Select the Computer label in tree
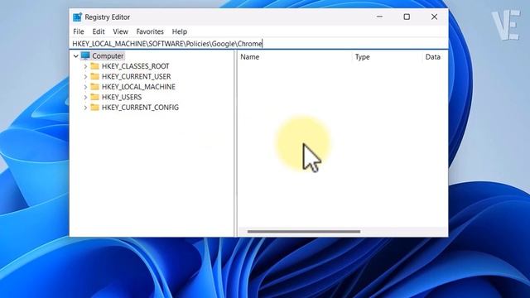The image size is (530, 298). click(x=108, y=55)
